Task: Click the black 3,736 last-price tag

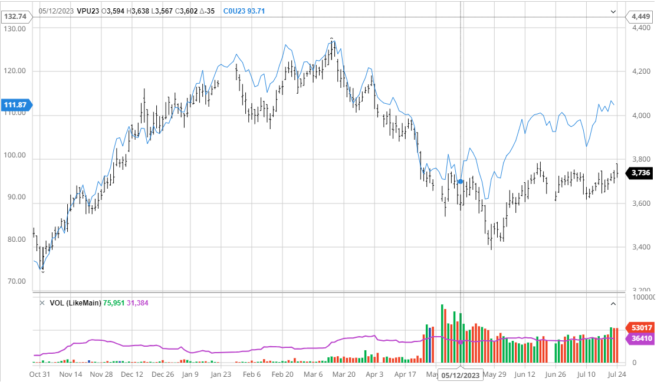Action: 640,173
